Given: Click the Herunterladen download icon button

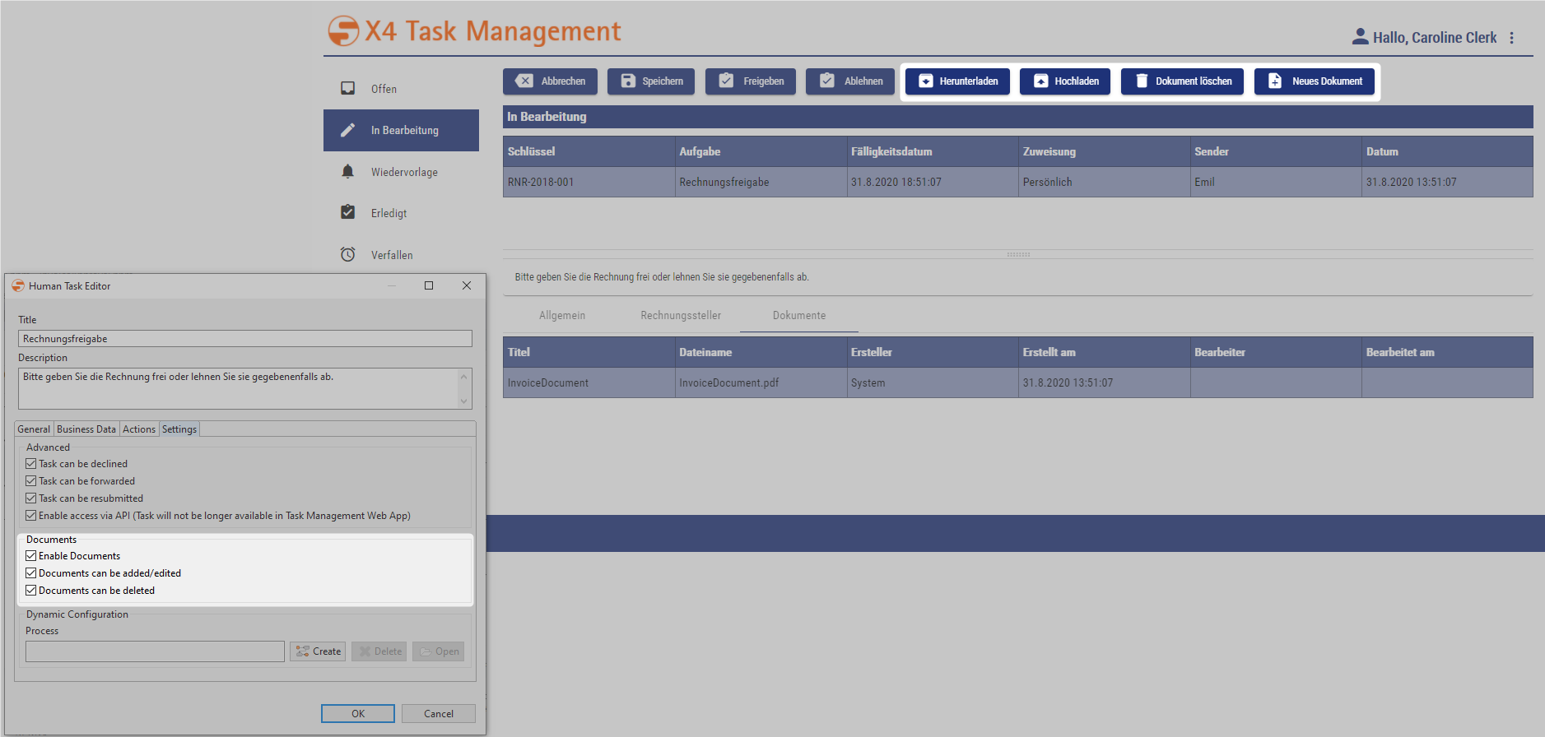Looking at the screenshot, I should [926, 81].
